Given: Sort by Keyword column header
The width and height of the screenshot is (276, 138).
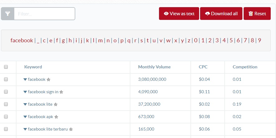Looking at the screenshot, I should 33,67.
